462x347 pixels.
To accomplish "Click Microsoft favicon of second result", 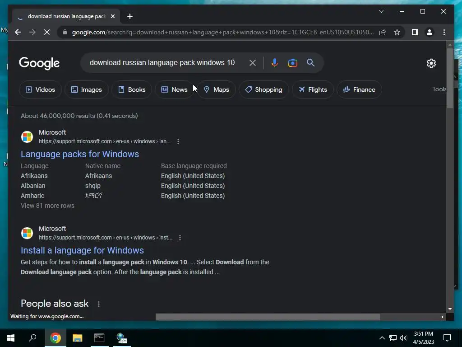I will pos(27,233).
